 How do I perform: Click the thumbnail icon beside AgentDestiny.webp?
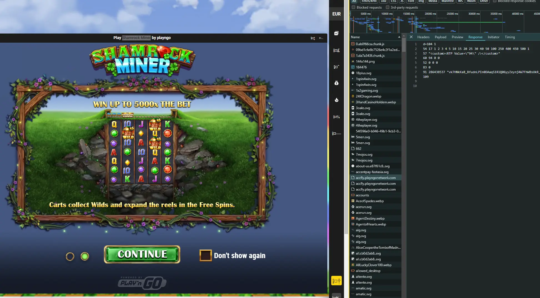click(353, 218)
